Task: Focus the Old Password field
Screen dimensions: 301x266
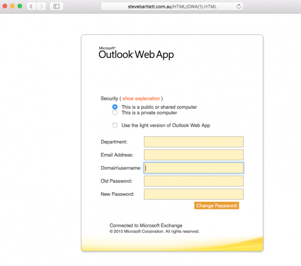Action: (194, 181)
